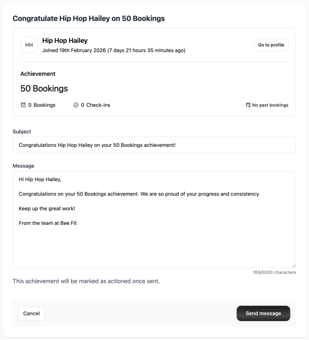This screenshot has width=309, height=340.
Task: Focus the Subject input field
Action: point(154,145)
